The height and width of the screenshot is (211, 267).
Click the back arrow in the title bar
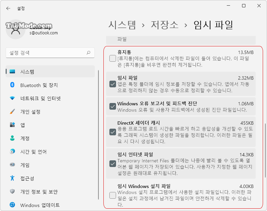(8, 8)
